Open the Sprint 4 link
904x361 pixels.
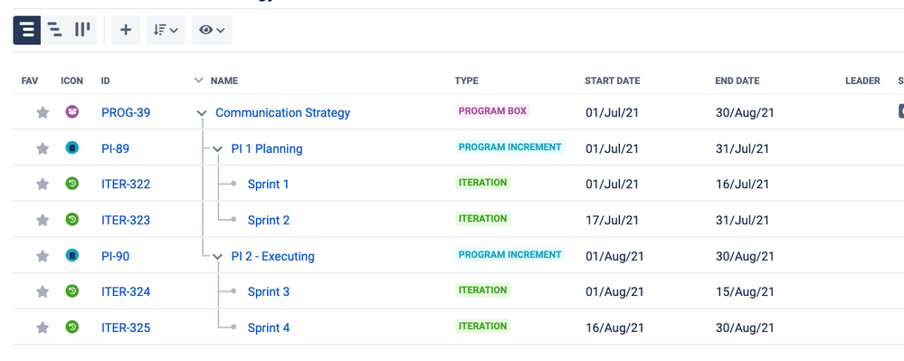(x=269, y=328)
